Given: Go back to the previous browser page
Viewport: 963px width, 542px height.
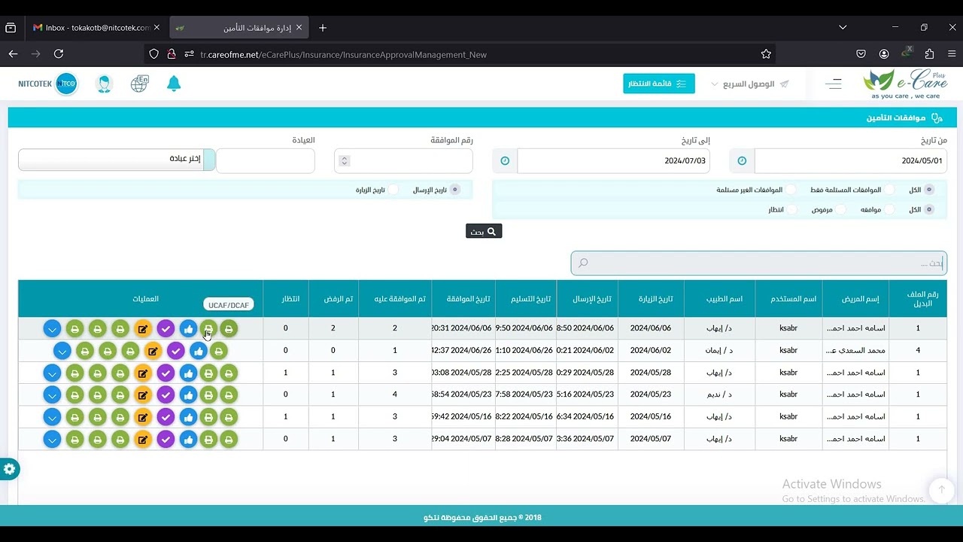Looking at the screenshot, I should pyautogui.click(x=13, y=54).
